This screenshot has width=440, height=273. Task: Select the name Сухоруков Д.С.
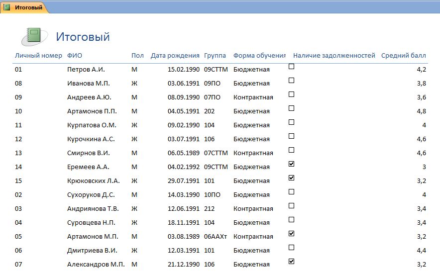[x=91, y=195]
